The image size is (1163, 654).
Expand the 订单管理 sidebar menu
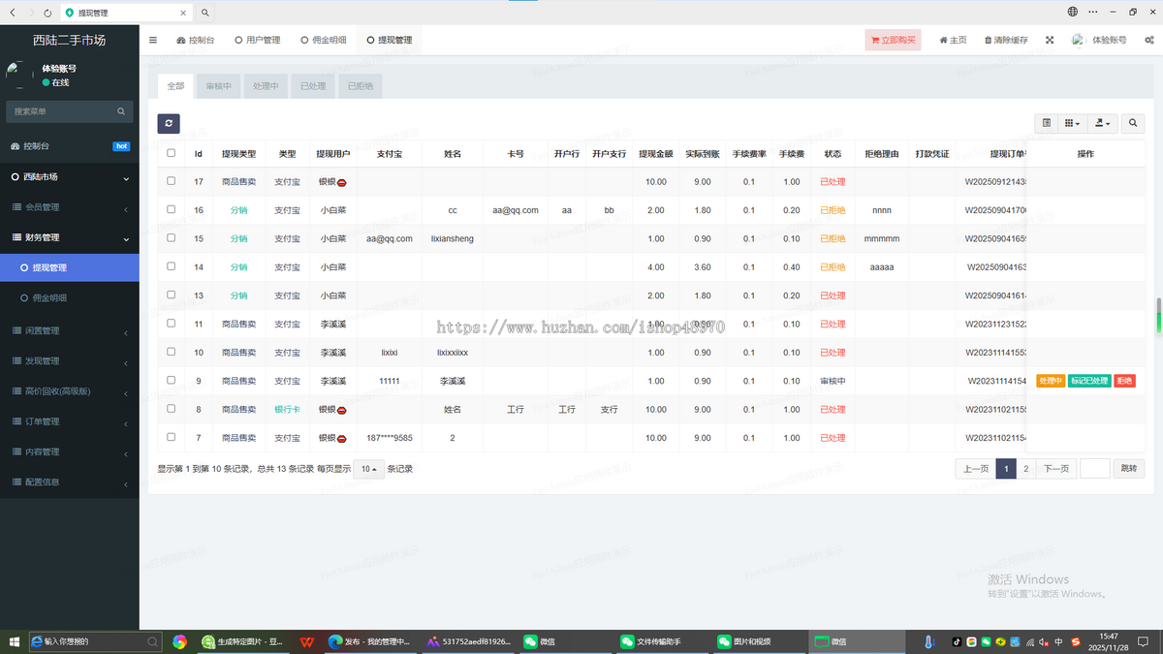[70, 421]
